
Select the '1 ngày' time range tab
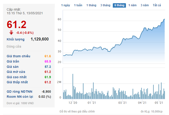pyautogui.click(x=65, y=5)
